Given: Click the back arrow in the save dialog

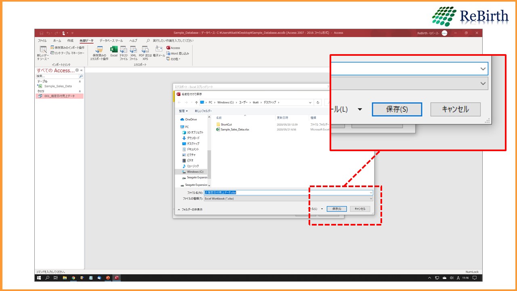Looking at the screenshot, I should pyautogui.click(x=180, y=103).
